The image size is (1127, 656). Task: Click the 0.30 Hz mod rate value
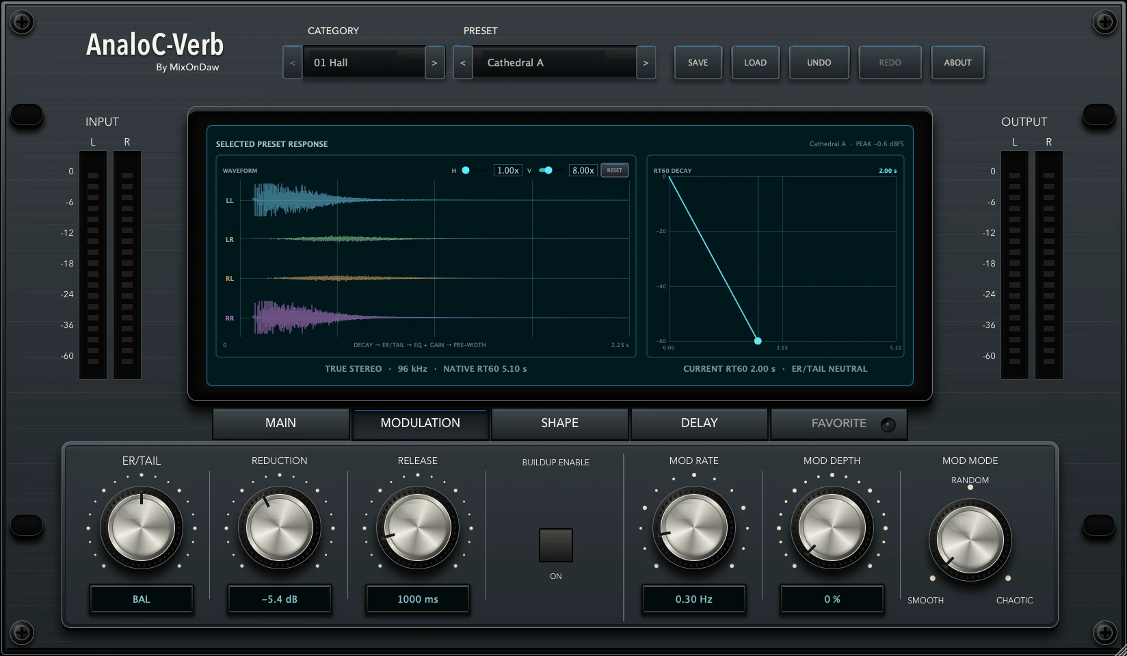(694, 599)
